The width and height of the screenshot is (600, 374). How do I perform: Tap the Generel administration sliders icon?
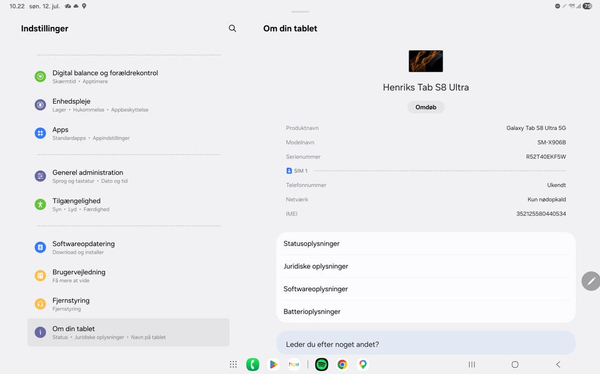(40, 176)
